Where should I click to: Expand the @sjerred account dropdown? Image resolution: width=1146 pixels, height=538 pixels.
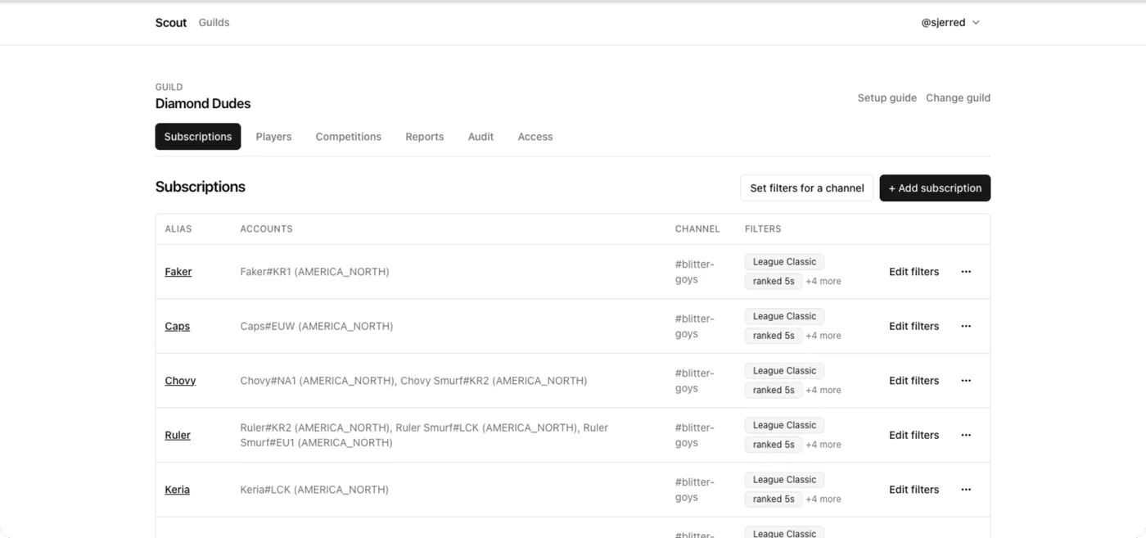coord(950,23)
